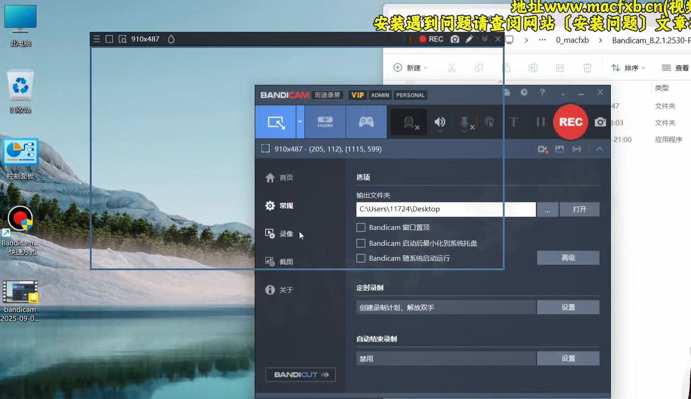Expand the 排序 sort dropdown in Explorer
Screen dimensions: 691x399
(x=628, y=68)
